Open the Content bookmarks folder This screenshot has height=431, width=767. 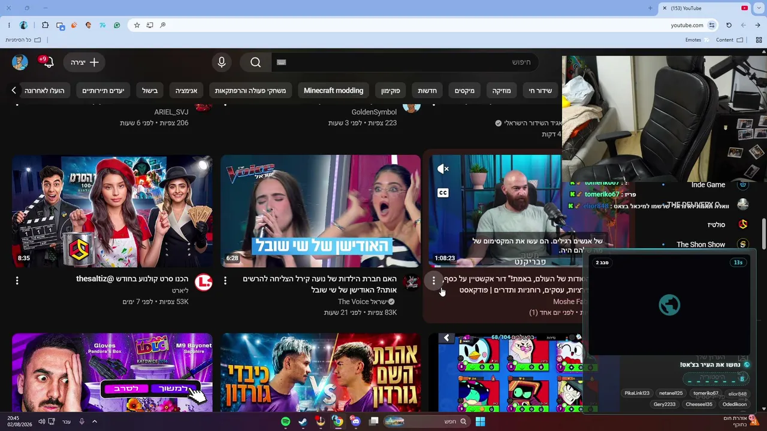[x=729, y=40]
